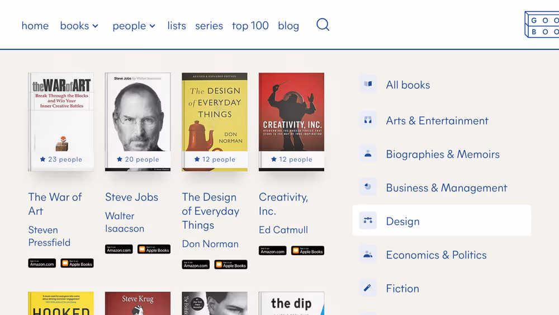Click the Creativity, Inc. title link
The image size is (559, 315).
pyautogui.click(x=283, y=204)
